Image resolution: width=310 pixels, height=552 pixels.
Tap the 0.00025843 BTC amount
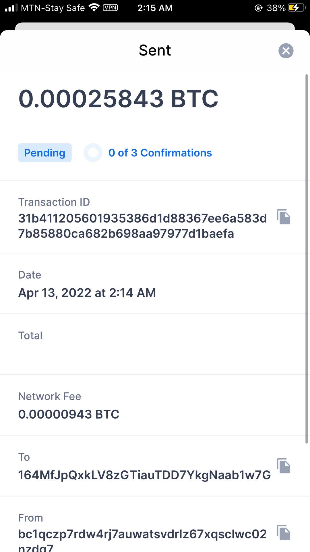tap(118, 99)
